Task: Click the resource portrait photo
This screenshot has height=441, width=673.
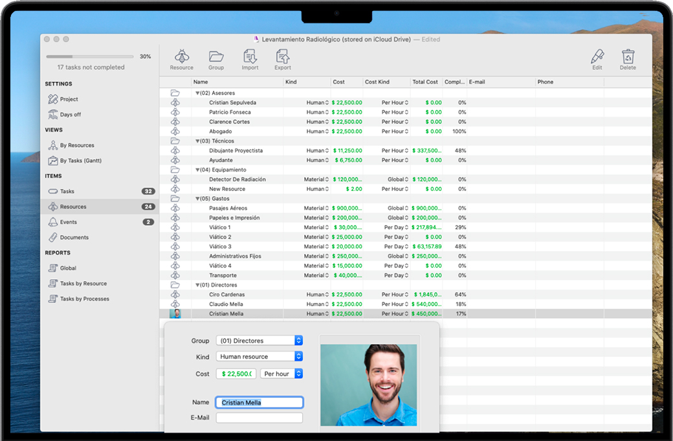Action: [369, 385]
